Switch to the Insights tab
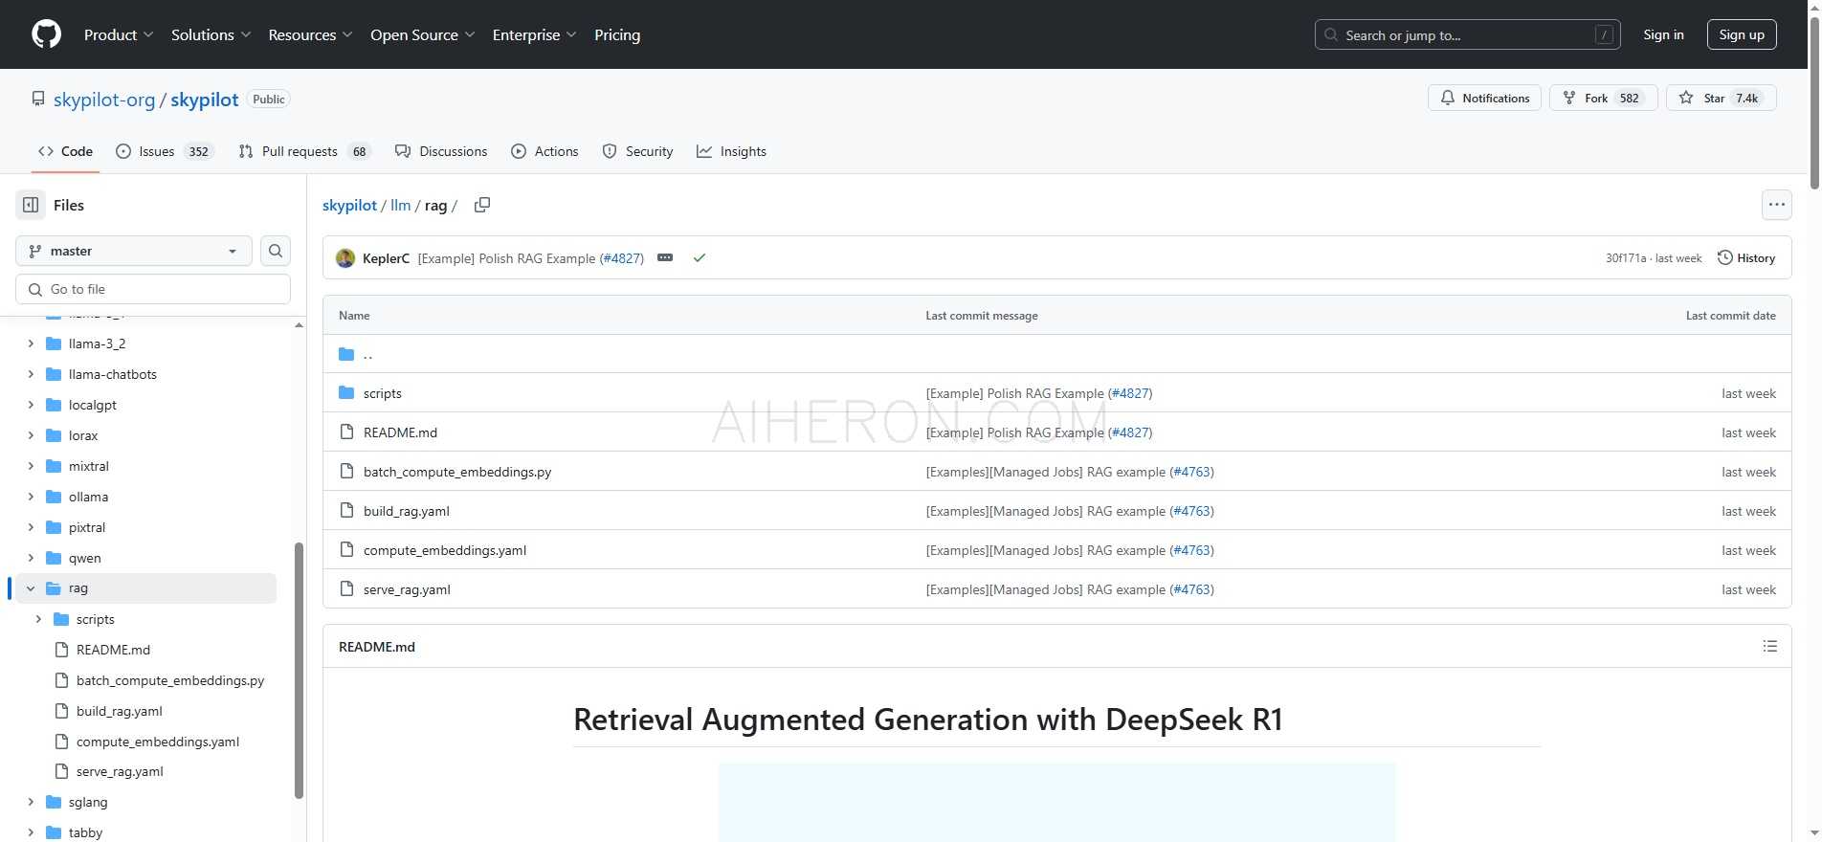The image size is (1822, 842). (x=731, y=151)
